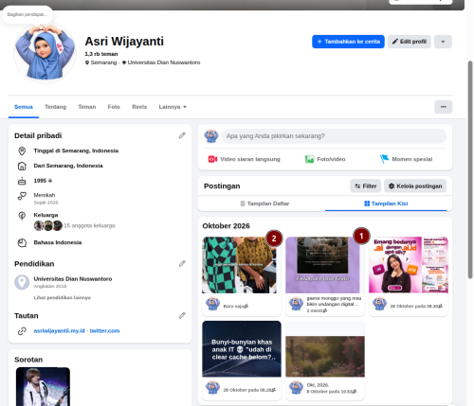Click the Semarang location in profile header
The image size is (474, 406).
[103, 62]
